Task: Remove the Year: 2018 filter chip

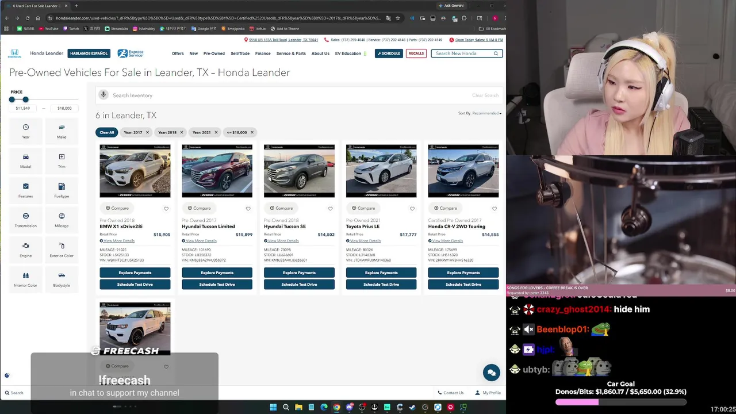Action: (x=182, y=132)
